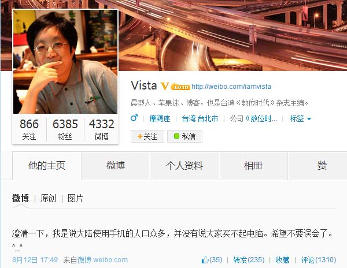This screenshot has height=268, width=347.
Task: Click the LV18 level badge
Action: [180, 87]
